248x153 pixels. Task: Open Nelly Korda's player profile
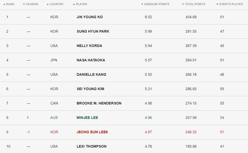click(x=89, y=46)
